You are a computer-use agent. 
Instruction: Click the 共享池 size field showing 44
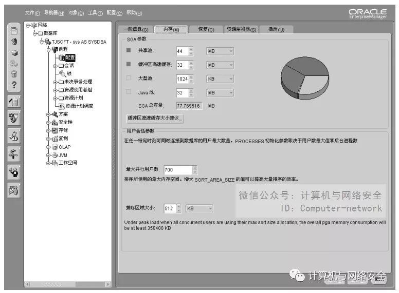(x=183, y=51)
